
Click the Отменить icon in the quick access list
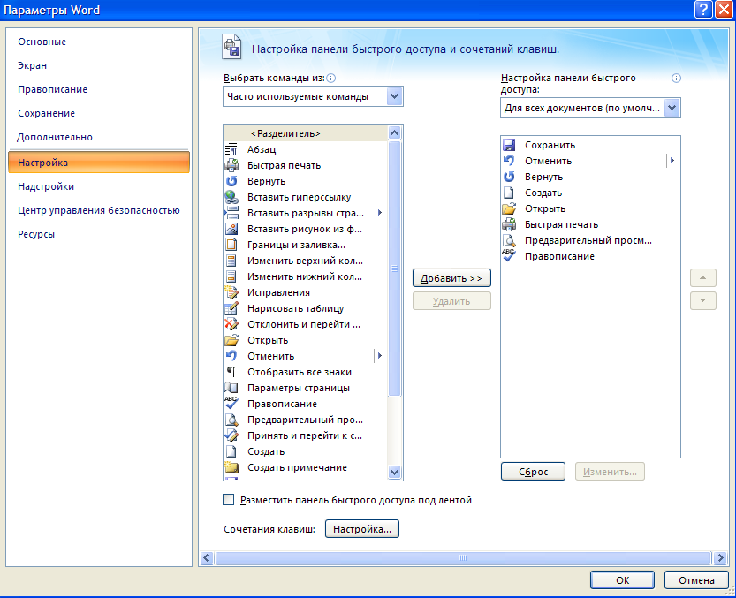click(509, 161)
